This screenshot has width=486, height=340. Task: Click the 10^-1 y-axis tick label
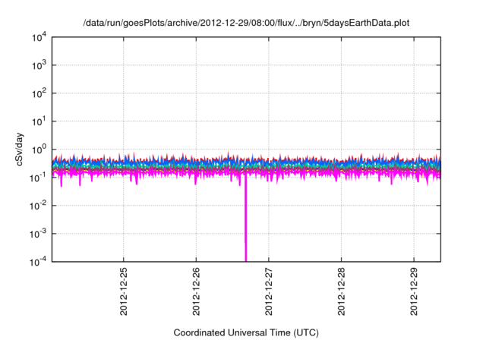coord(38,178)
